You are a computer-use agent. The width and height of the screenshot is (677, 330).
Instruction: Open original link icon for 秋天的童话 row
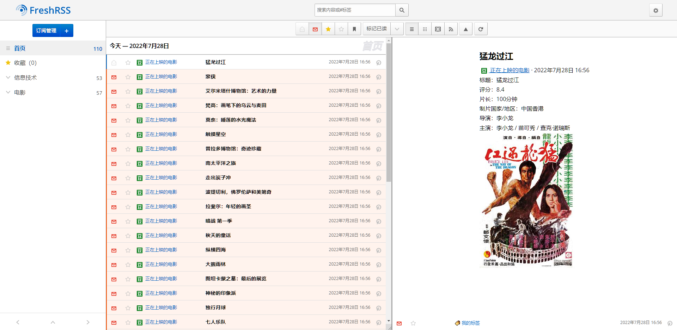click(x=379, y=236)
